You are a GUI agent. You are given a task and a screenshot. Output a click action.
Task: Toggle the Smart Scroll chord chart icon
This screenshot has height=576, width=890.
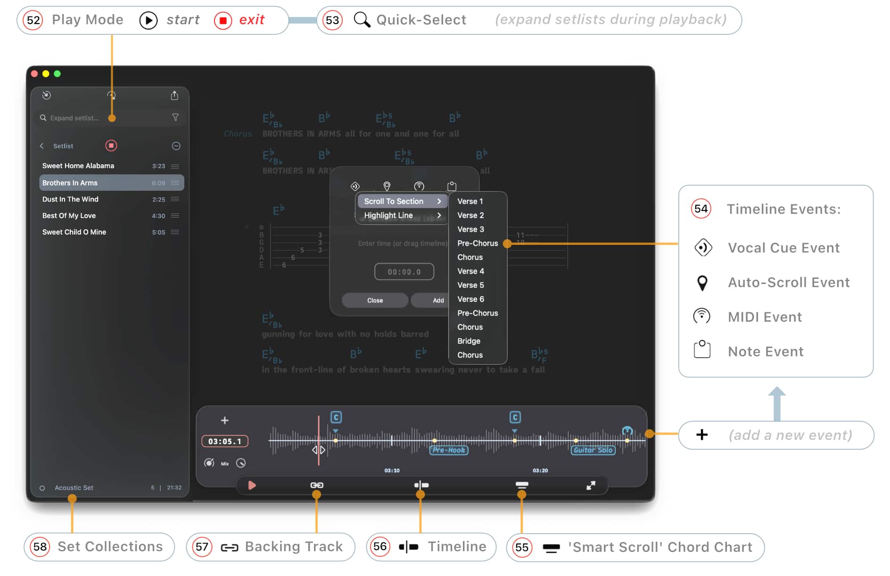[x=522, y=485]
